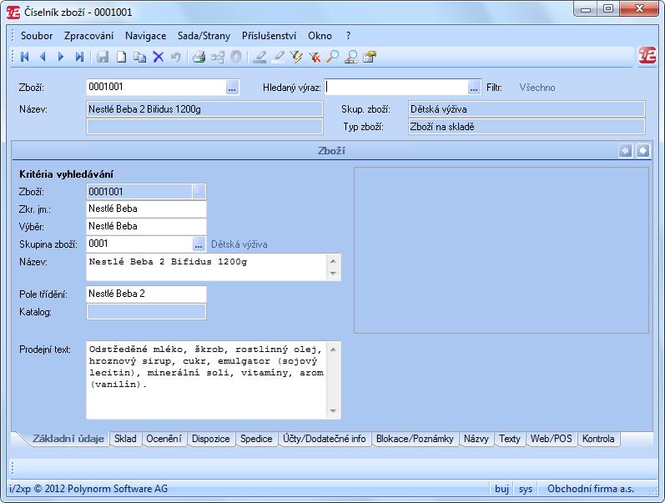
Task: Go to the next record
Action: tap(61, 57)
